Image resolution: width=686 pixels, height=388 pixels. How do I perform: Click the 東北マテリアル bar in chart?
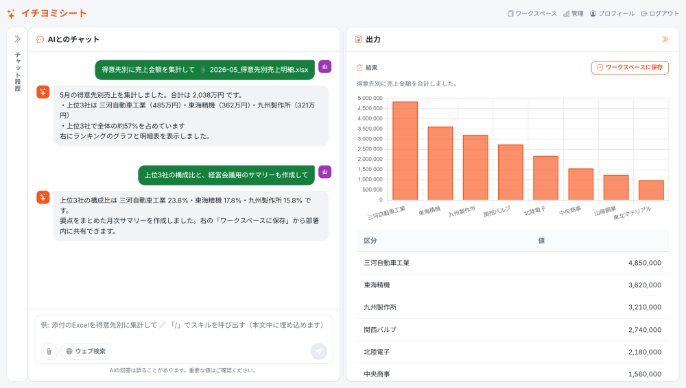(651, 190)
